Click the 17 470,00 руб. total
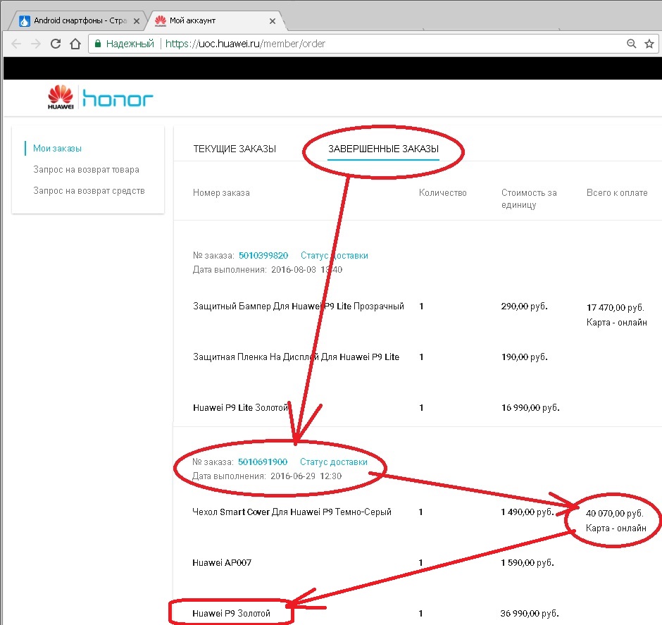This screenshot has height=625, width=662. click(615, 307)
